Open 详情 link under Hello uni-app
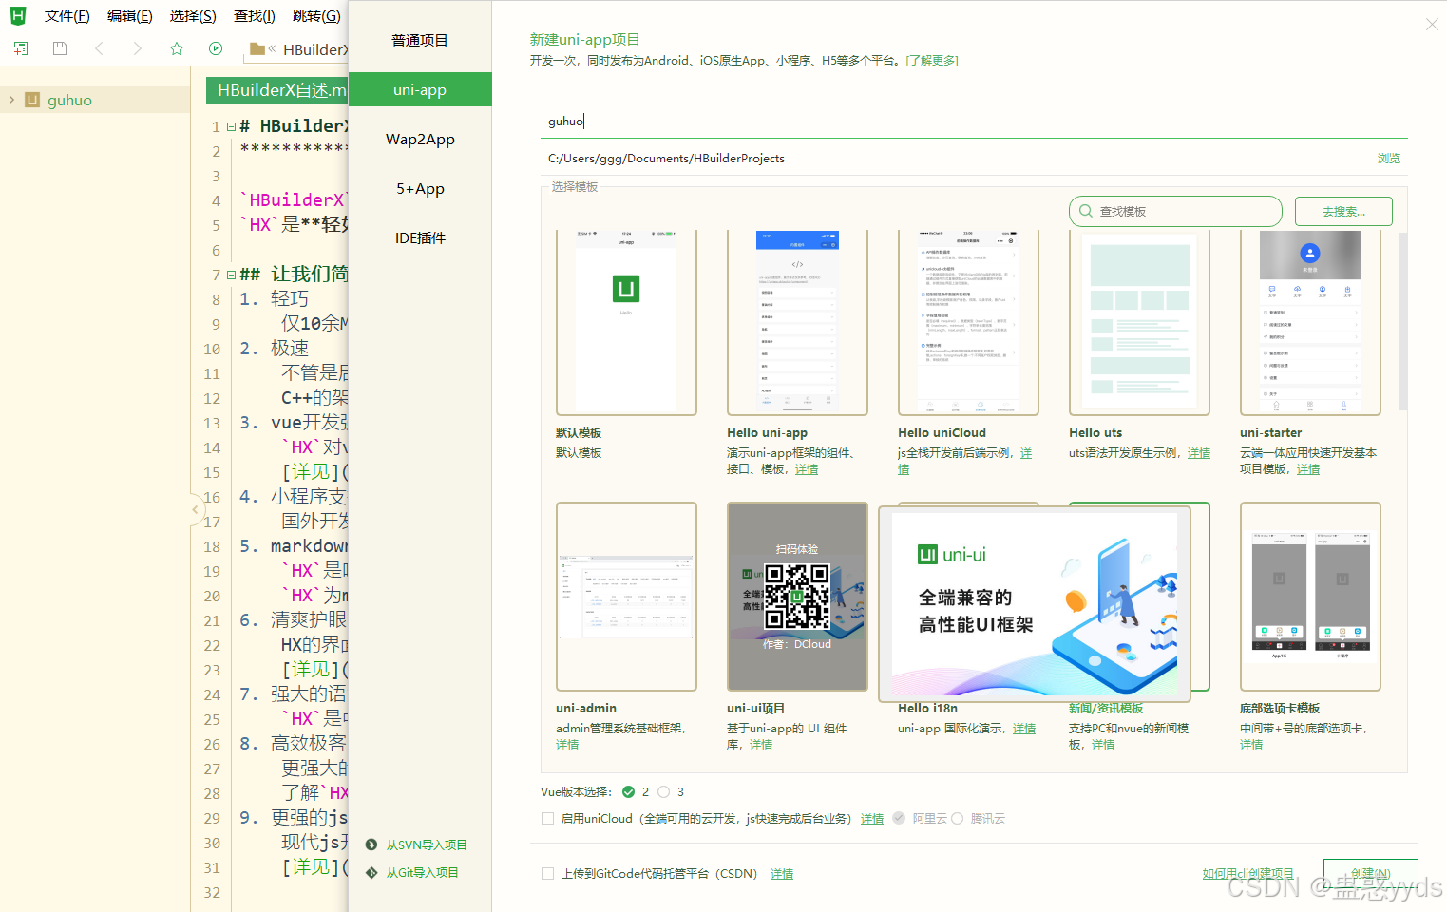The image size is (1447, 912). (x=807, y=469)
